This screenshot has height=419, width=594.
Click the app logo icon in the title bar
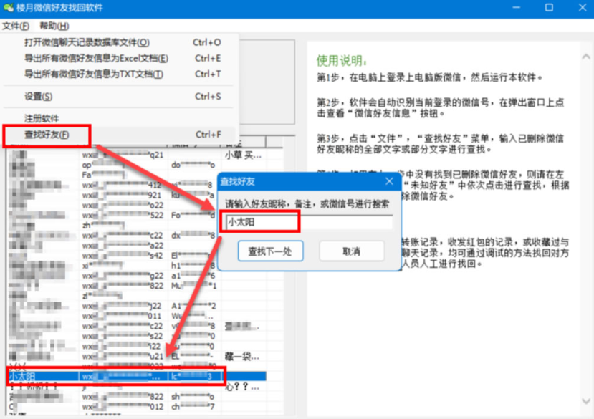[x=8, y=8]
